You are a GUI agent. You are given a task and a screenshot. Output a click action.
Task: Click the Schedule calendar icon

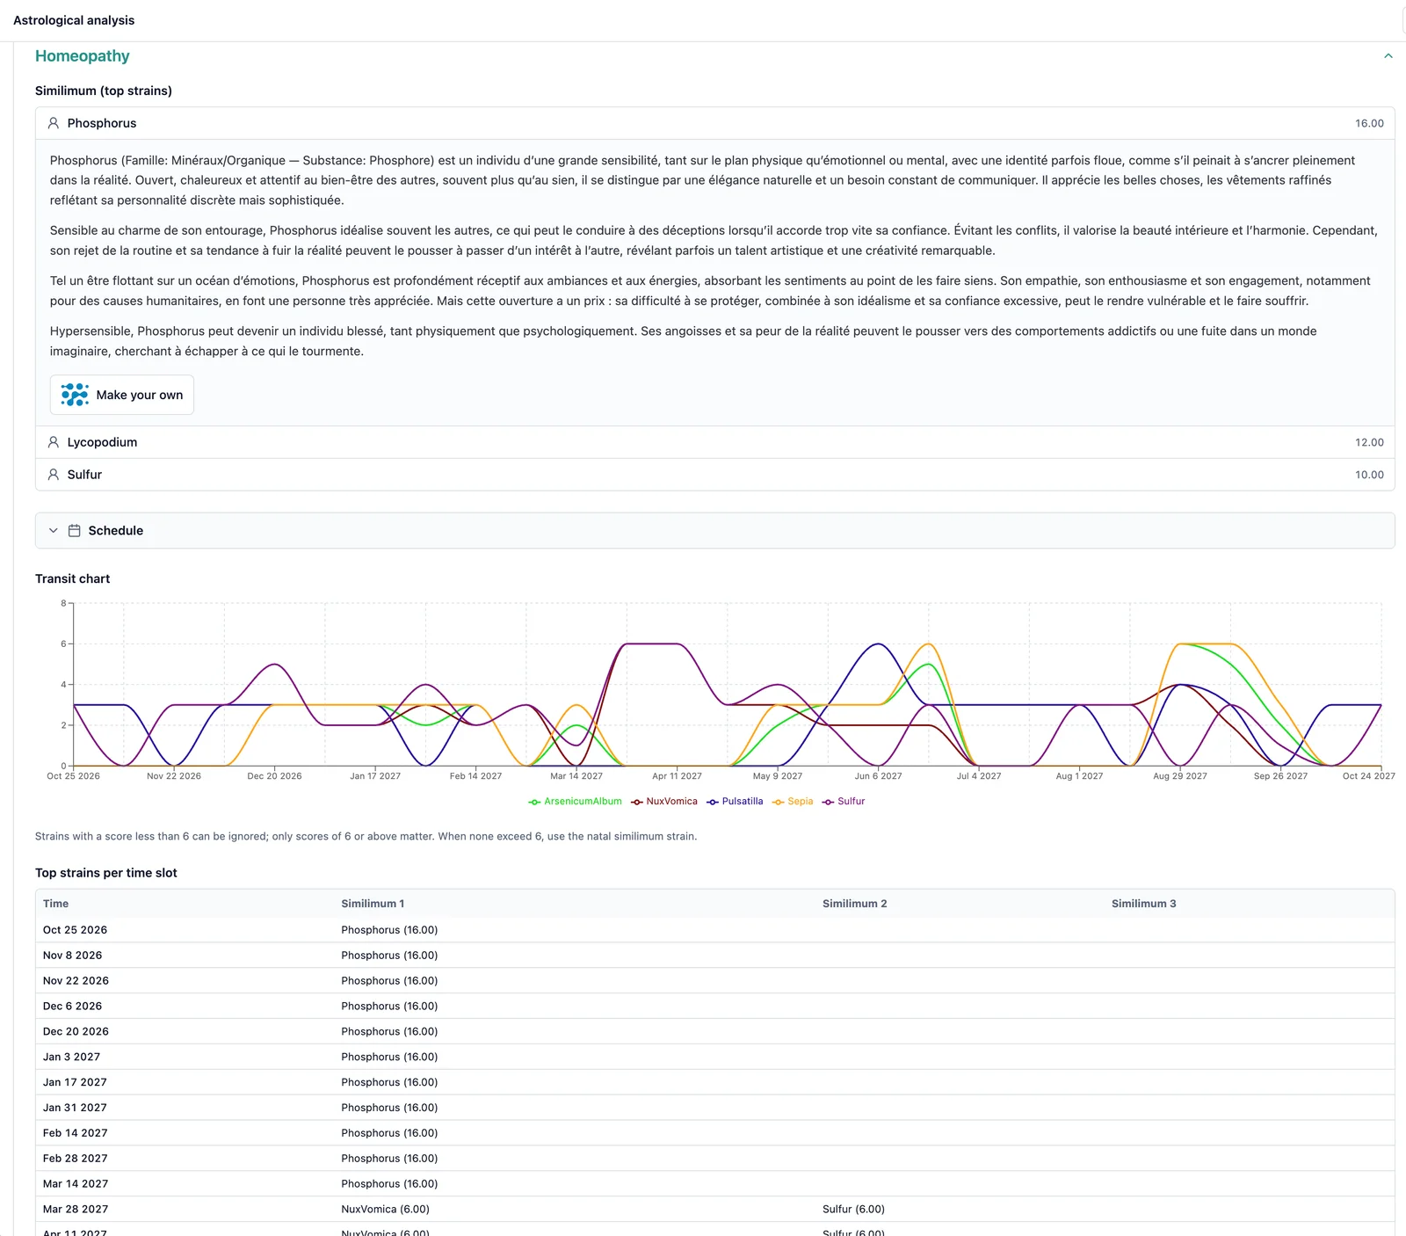[75, 531]
